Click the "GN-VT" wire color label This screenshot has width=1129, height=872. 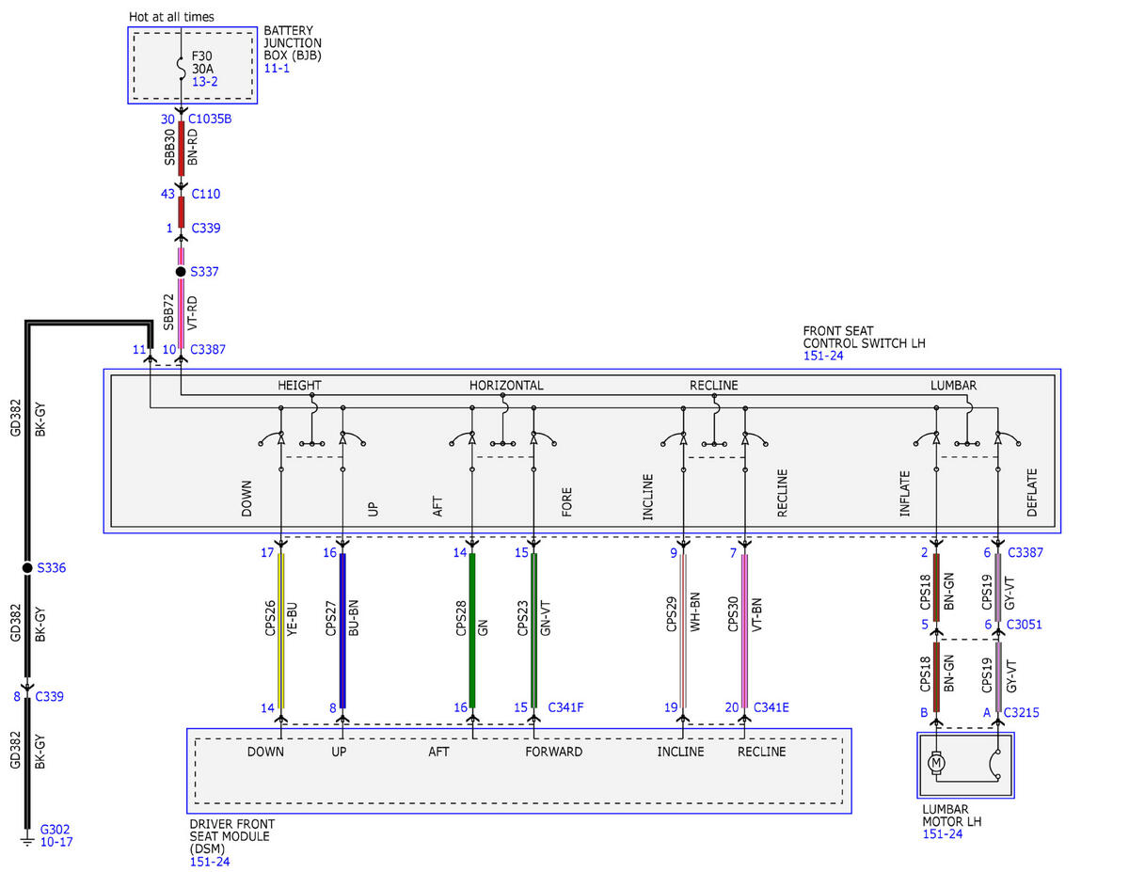point(545,620)
